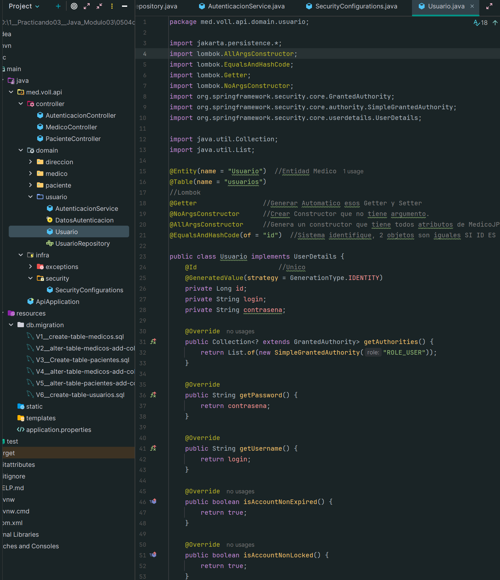Image resolution: width=500 pixels, height=580 pixels.
Task: Expand the paciente folder
Action: tap(30, 185)
